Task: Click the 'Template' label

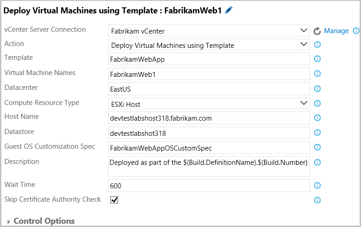Action: 18,58
